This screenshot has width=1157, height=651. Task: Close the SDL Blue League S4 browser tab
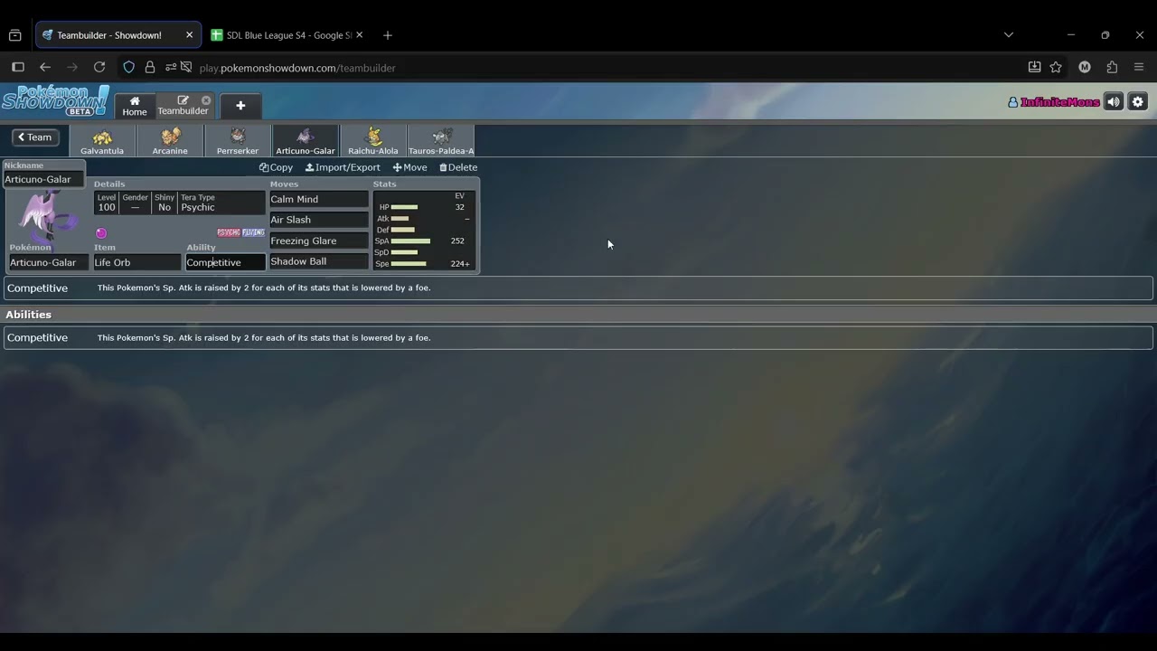pos(359,35)
